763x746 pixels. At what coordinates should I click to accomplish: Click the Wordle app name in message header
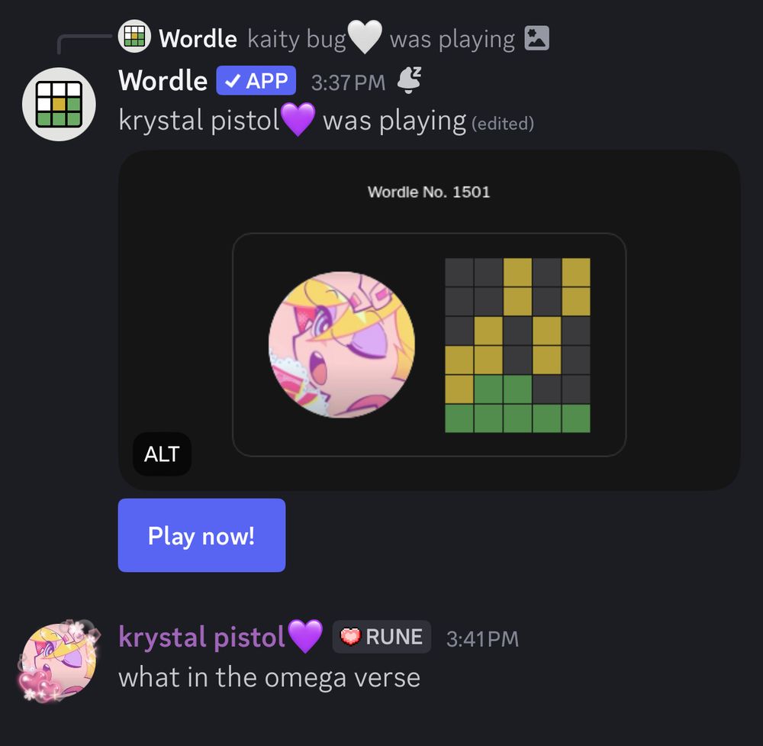pyautogui.click(x=163, y=80)
